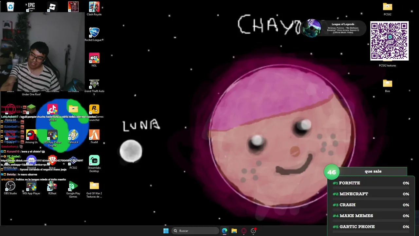The image size is (419, 236).
Task: Open the Bios folder on the desktop
Action: (x=388, y=86)
